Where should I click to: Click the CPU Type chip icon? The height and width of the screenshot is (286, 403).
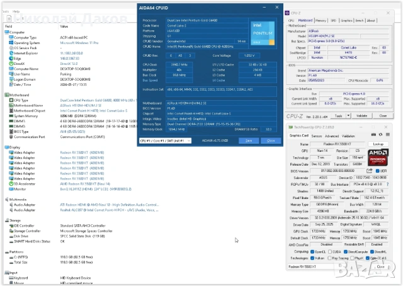pos(11,100)
